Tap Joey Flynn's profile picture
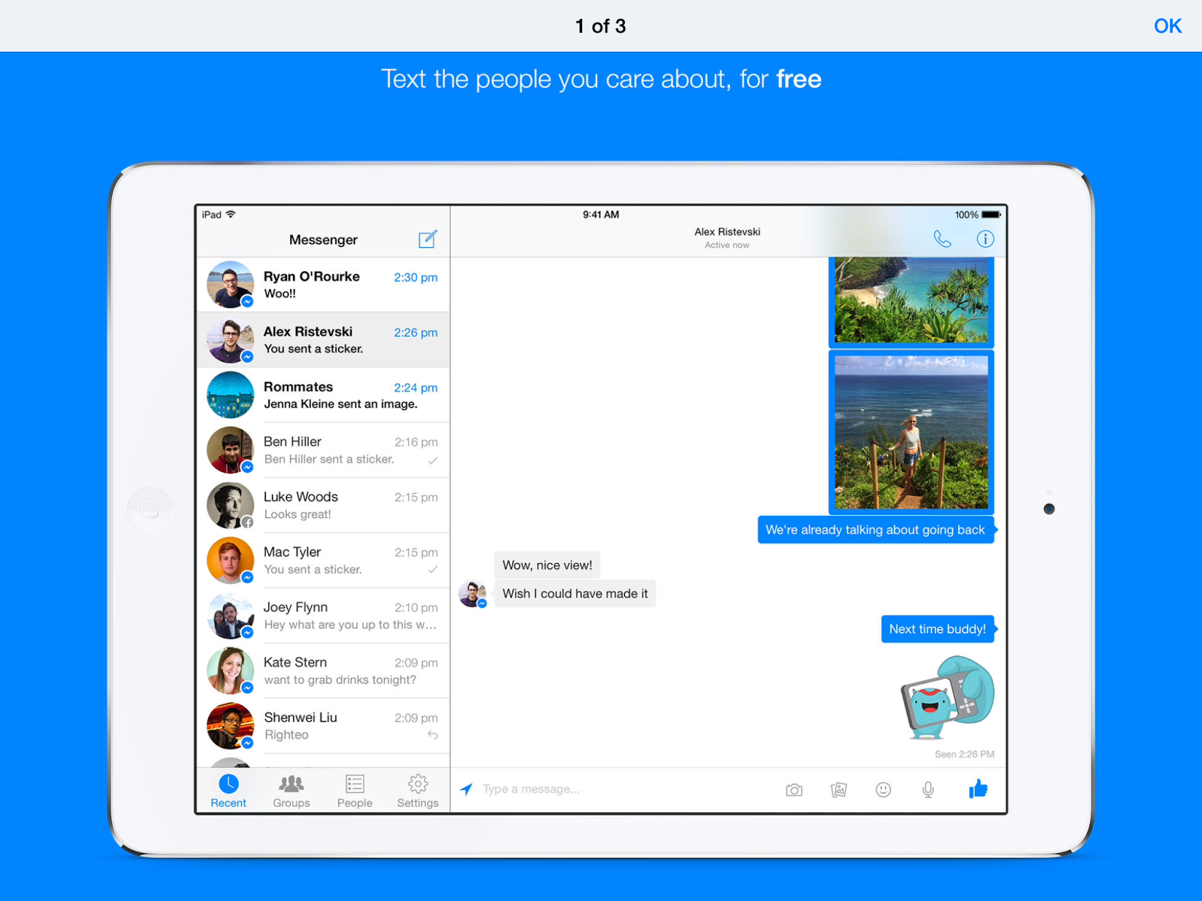The height and width of the screenshot is (901, 1202). (230, 616)
